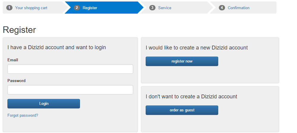The image size is (297, 133).
Task: Open the Service step
Action: coord(165,8)
